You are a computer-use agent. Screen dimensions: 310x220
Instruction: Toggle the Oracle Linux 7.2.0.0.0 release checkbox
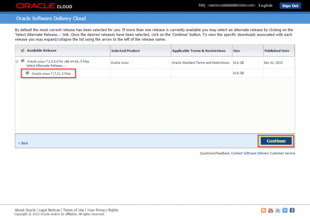click(x=22, y=60)
